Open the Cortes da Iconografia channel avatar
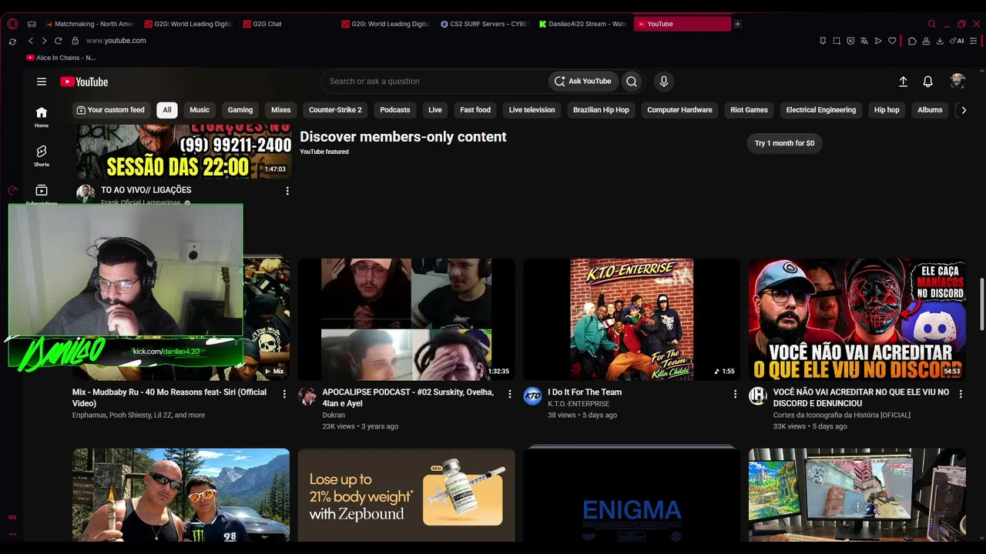This screenshot has height=554, width=986. click(758, 395)
